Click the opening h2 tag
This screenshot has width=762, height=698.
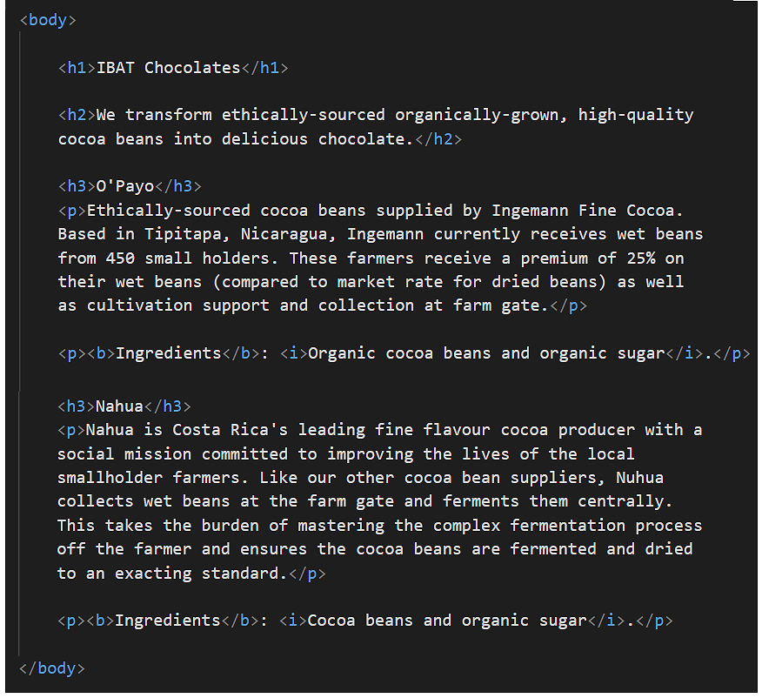77,115
